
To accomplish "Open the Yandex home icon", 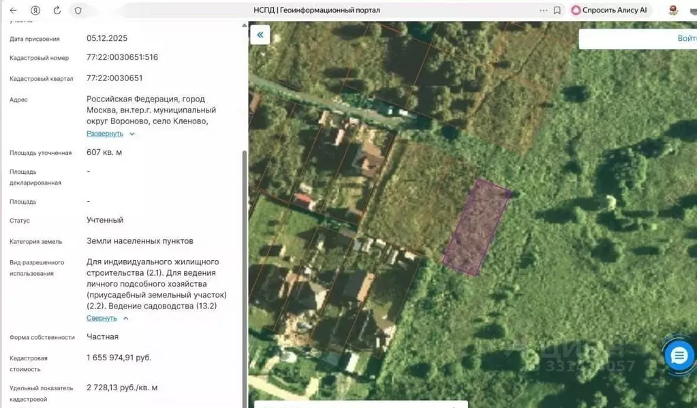I will point(35,10).
